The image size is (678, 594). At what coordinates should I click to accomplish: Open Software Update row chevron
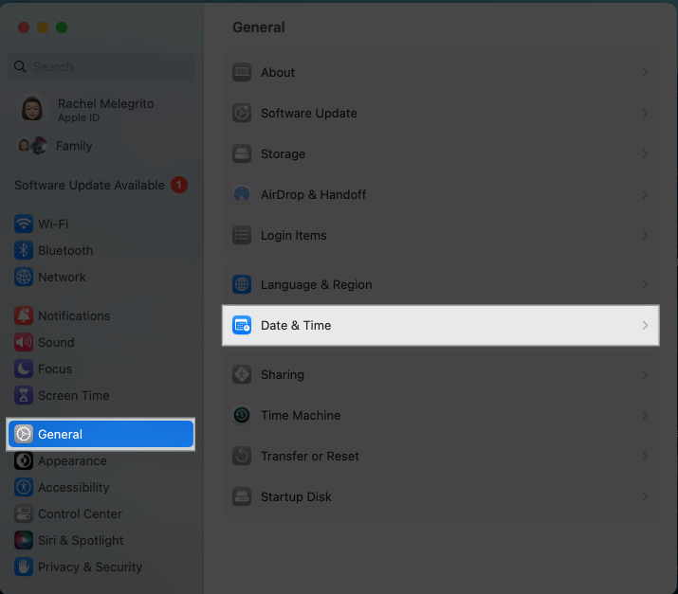(645, 113)
